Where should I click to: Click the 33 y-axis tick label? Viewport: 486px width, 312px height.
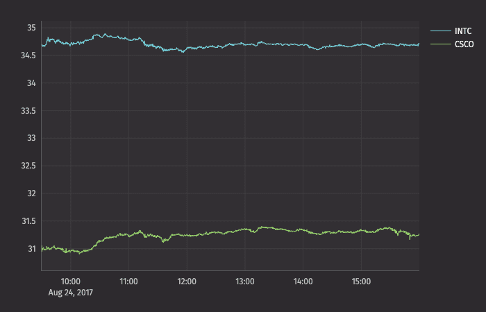click(x=31, y=138)
